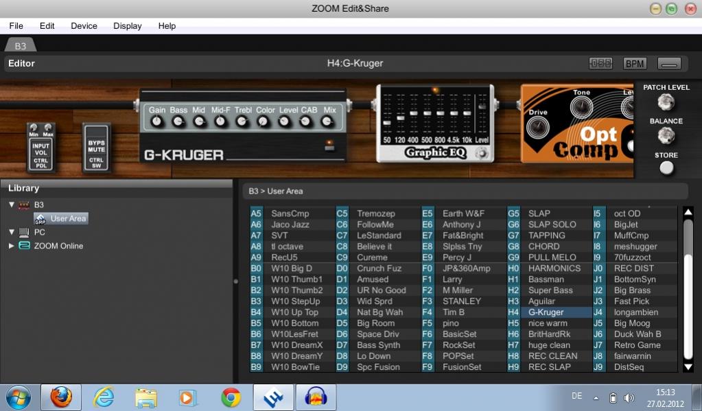Click the battery icon in system tray
Viewport: 702px width, 411px height.
click(613, 397)
